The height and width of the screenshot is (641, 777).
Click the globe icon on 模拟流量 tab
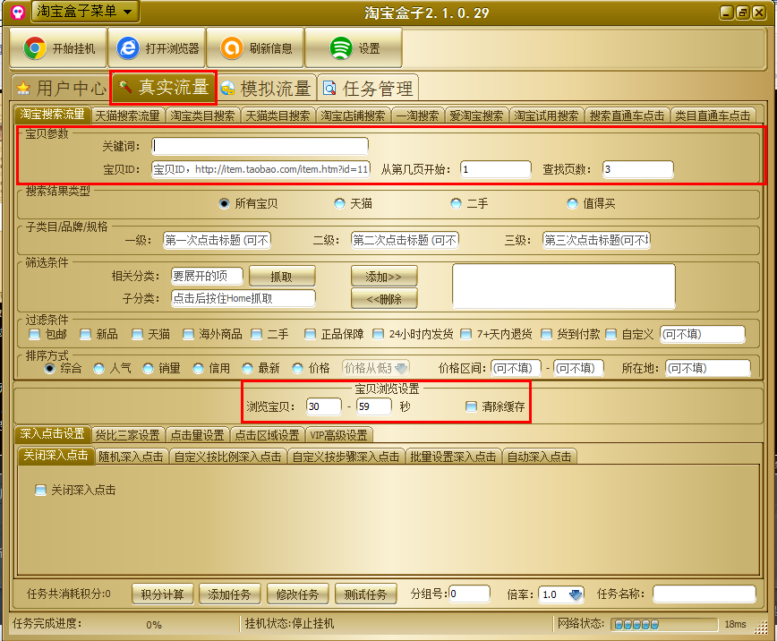tap(227, 89)
